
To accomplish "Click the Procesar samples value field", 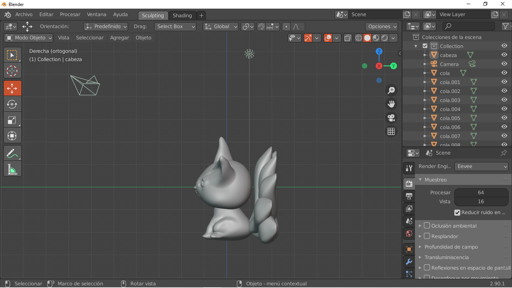I will click(481, 192).
